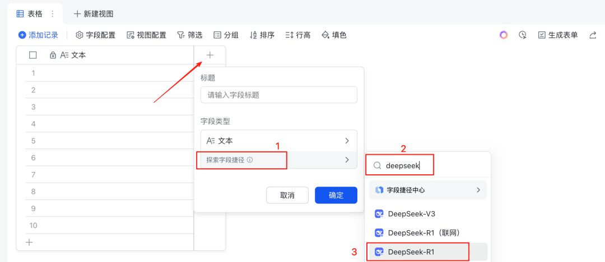This screenshot has width=605, height=262.
Task: Open 字段配置 field settings
Action: (x=96, y=35)
